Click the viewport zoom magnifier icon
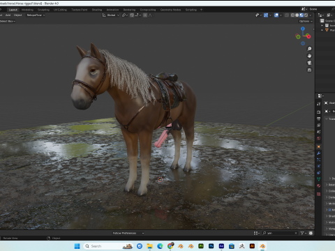 tap(309, 49)
